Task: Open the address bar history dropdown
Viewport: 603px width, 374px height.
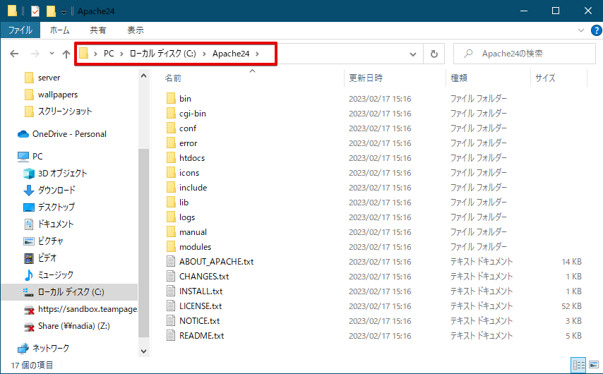Action: pyautogui.click(x=413, y=54)
